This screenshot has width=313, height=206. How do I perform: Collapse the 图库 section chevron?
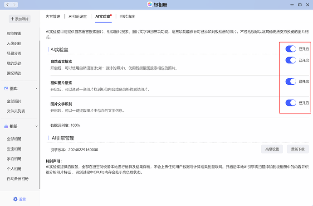[x=37, y=88]
